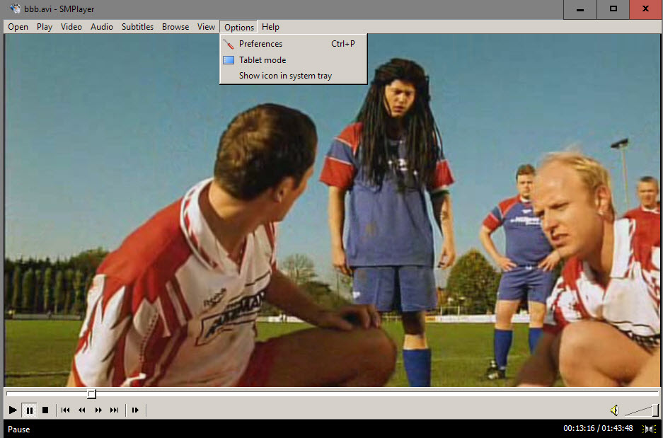The height and width of the screenshot is (438, 663).
Task: Click the Pause status text
Action: click(18, 429)
